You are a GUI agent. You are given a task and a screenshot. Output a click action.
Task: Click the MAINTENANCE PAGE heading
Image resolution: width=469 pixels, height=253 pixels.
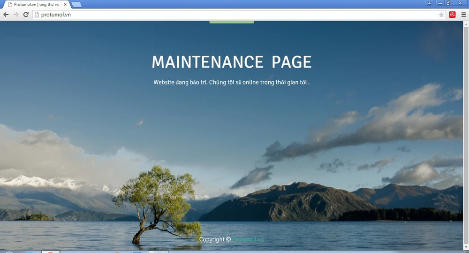[x=232, y=62]
